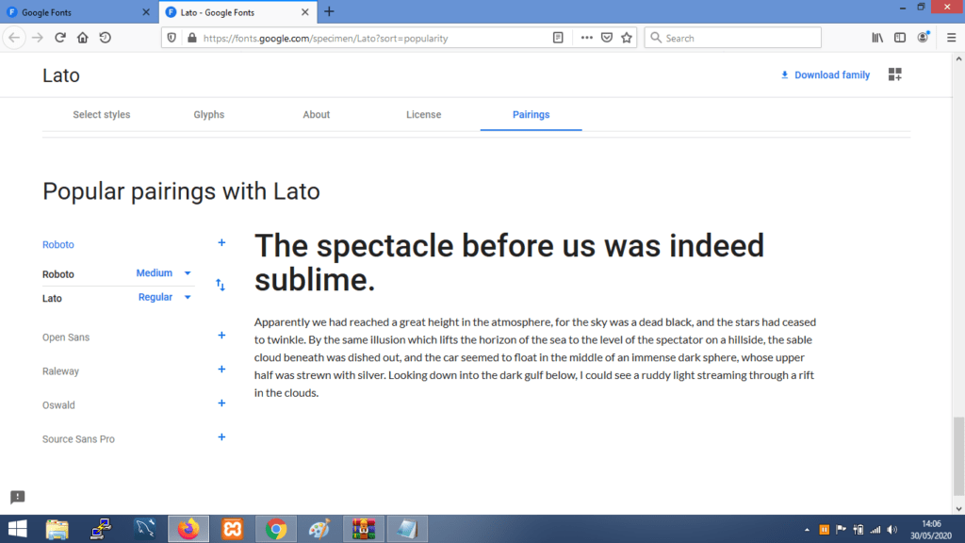Screen dimensions: 965x543
Task: Add Source Sans Pro pairing plus icon
Action: pyautogui.click(x=221, y=437)
